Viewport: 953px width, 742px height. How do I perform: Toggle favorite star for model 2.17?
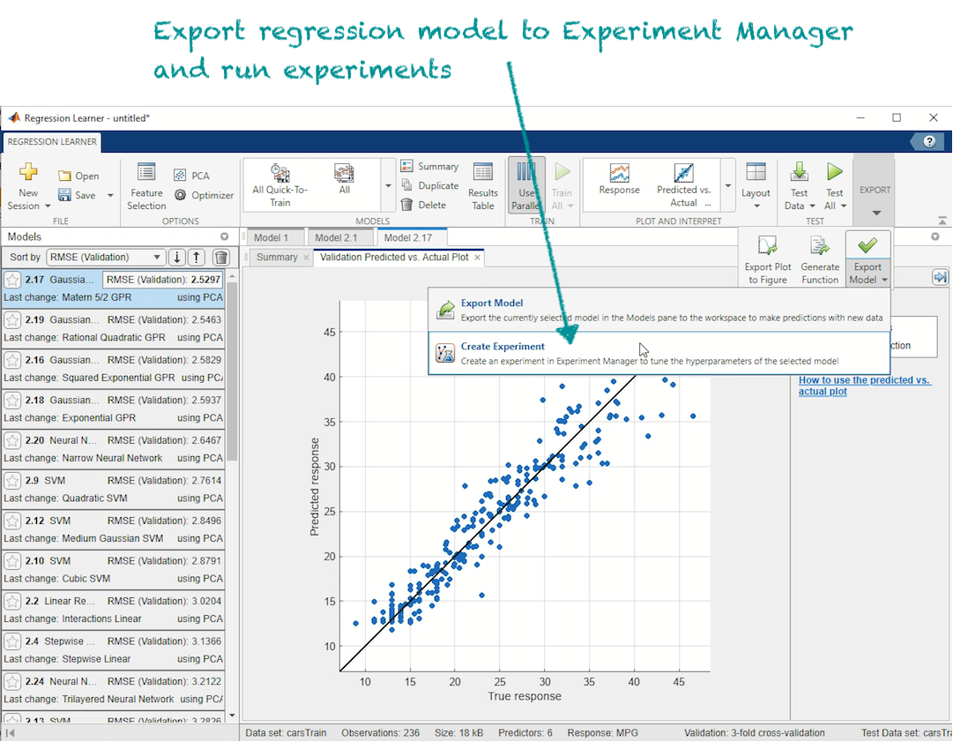click(x=12, y=280)
